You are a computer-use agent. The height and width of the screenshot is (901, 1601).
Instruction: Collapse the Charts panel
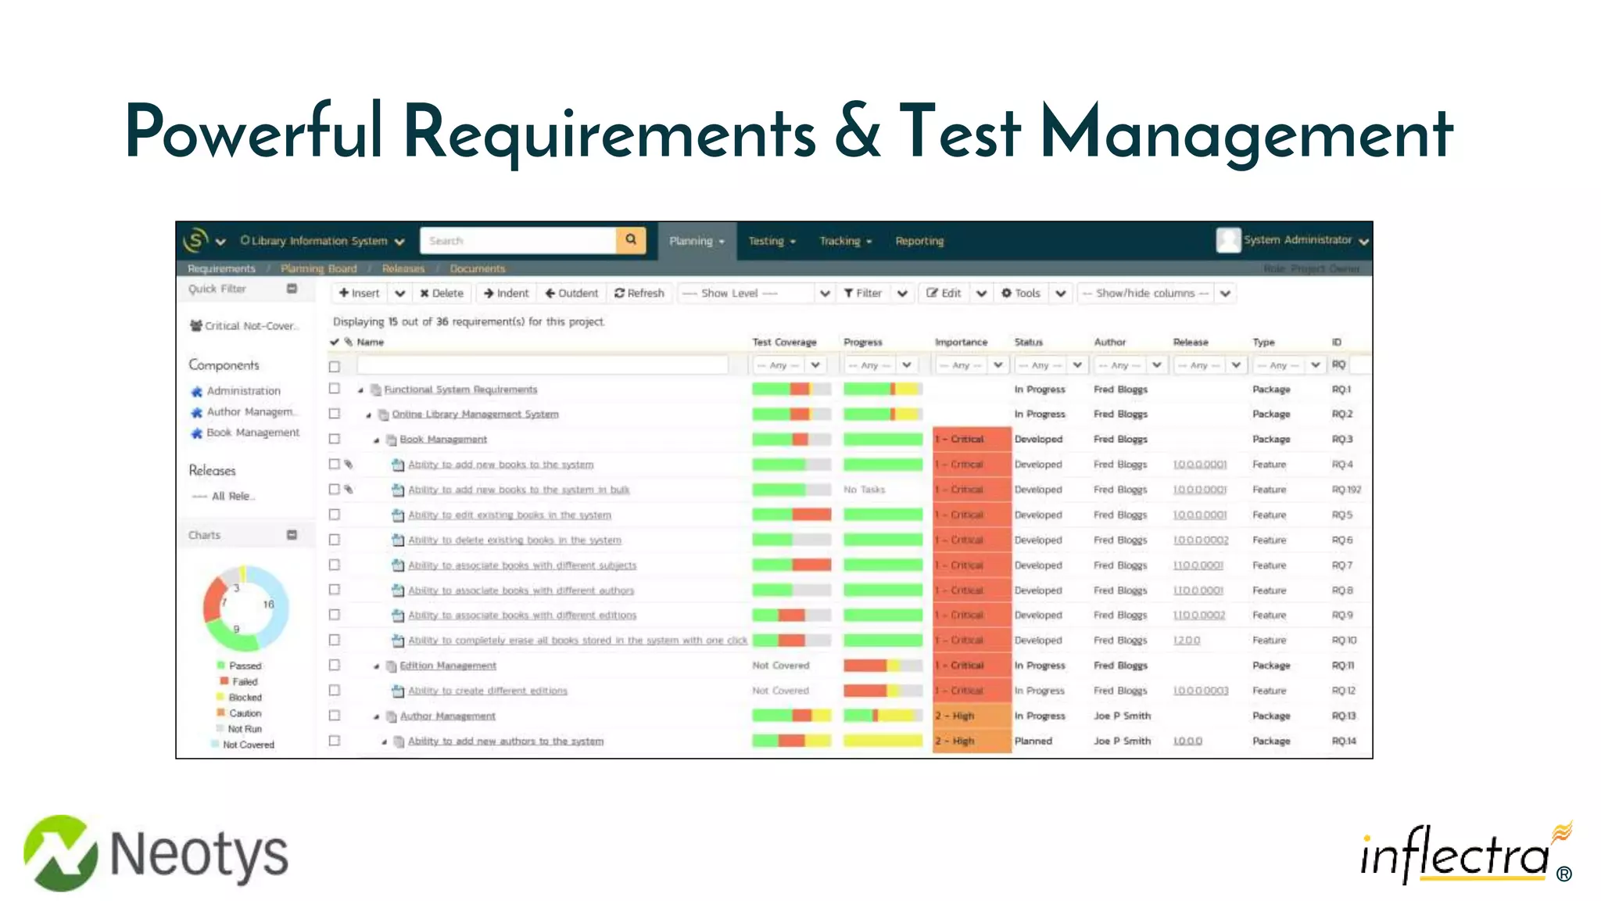(292, 535)
